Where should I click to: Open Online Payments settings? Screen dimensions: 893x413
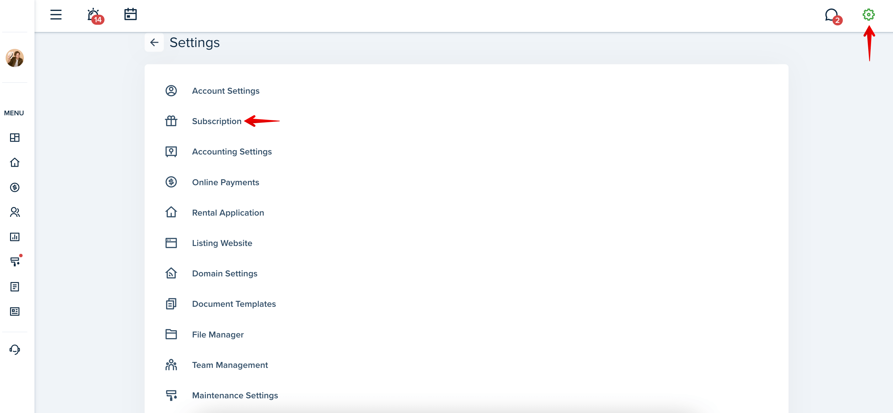click(226, 182)
